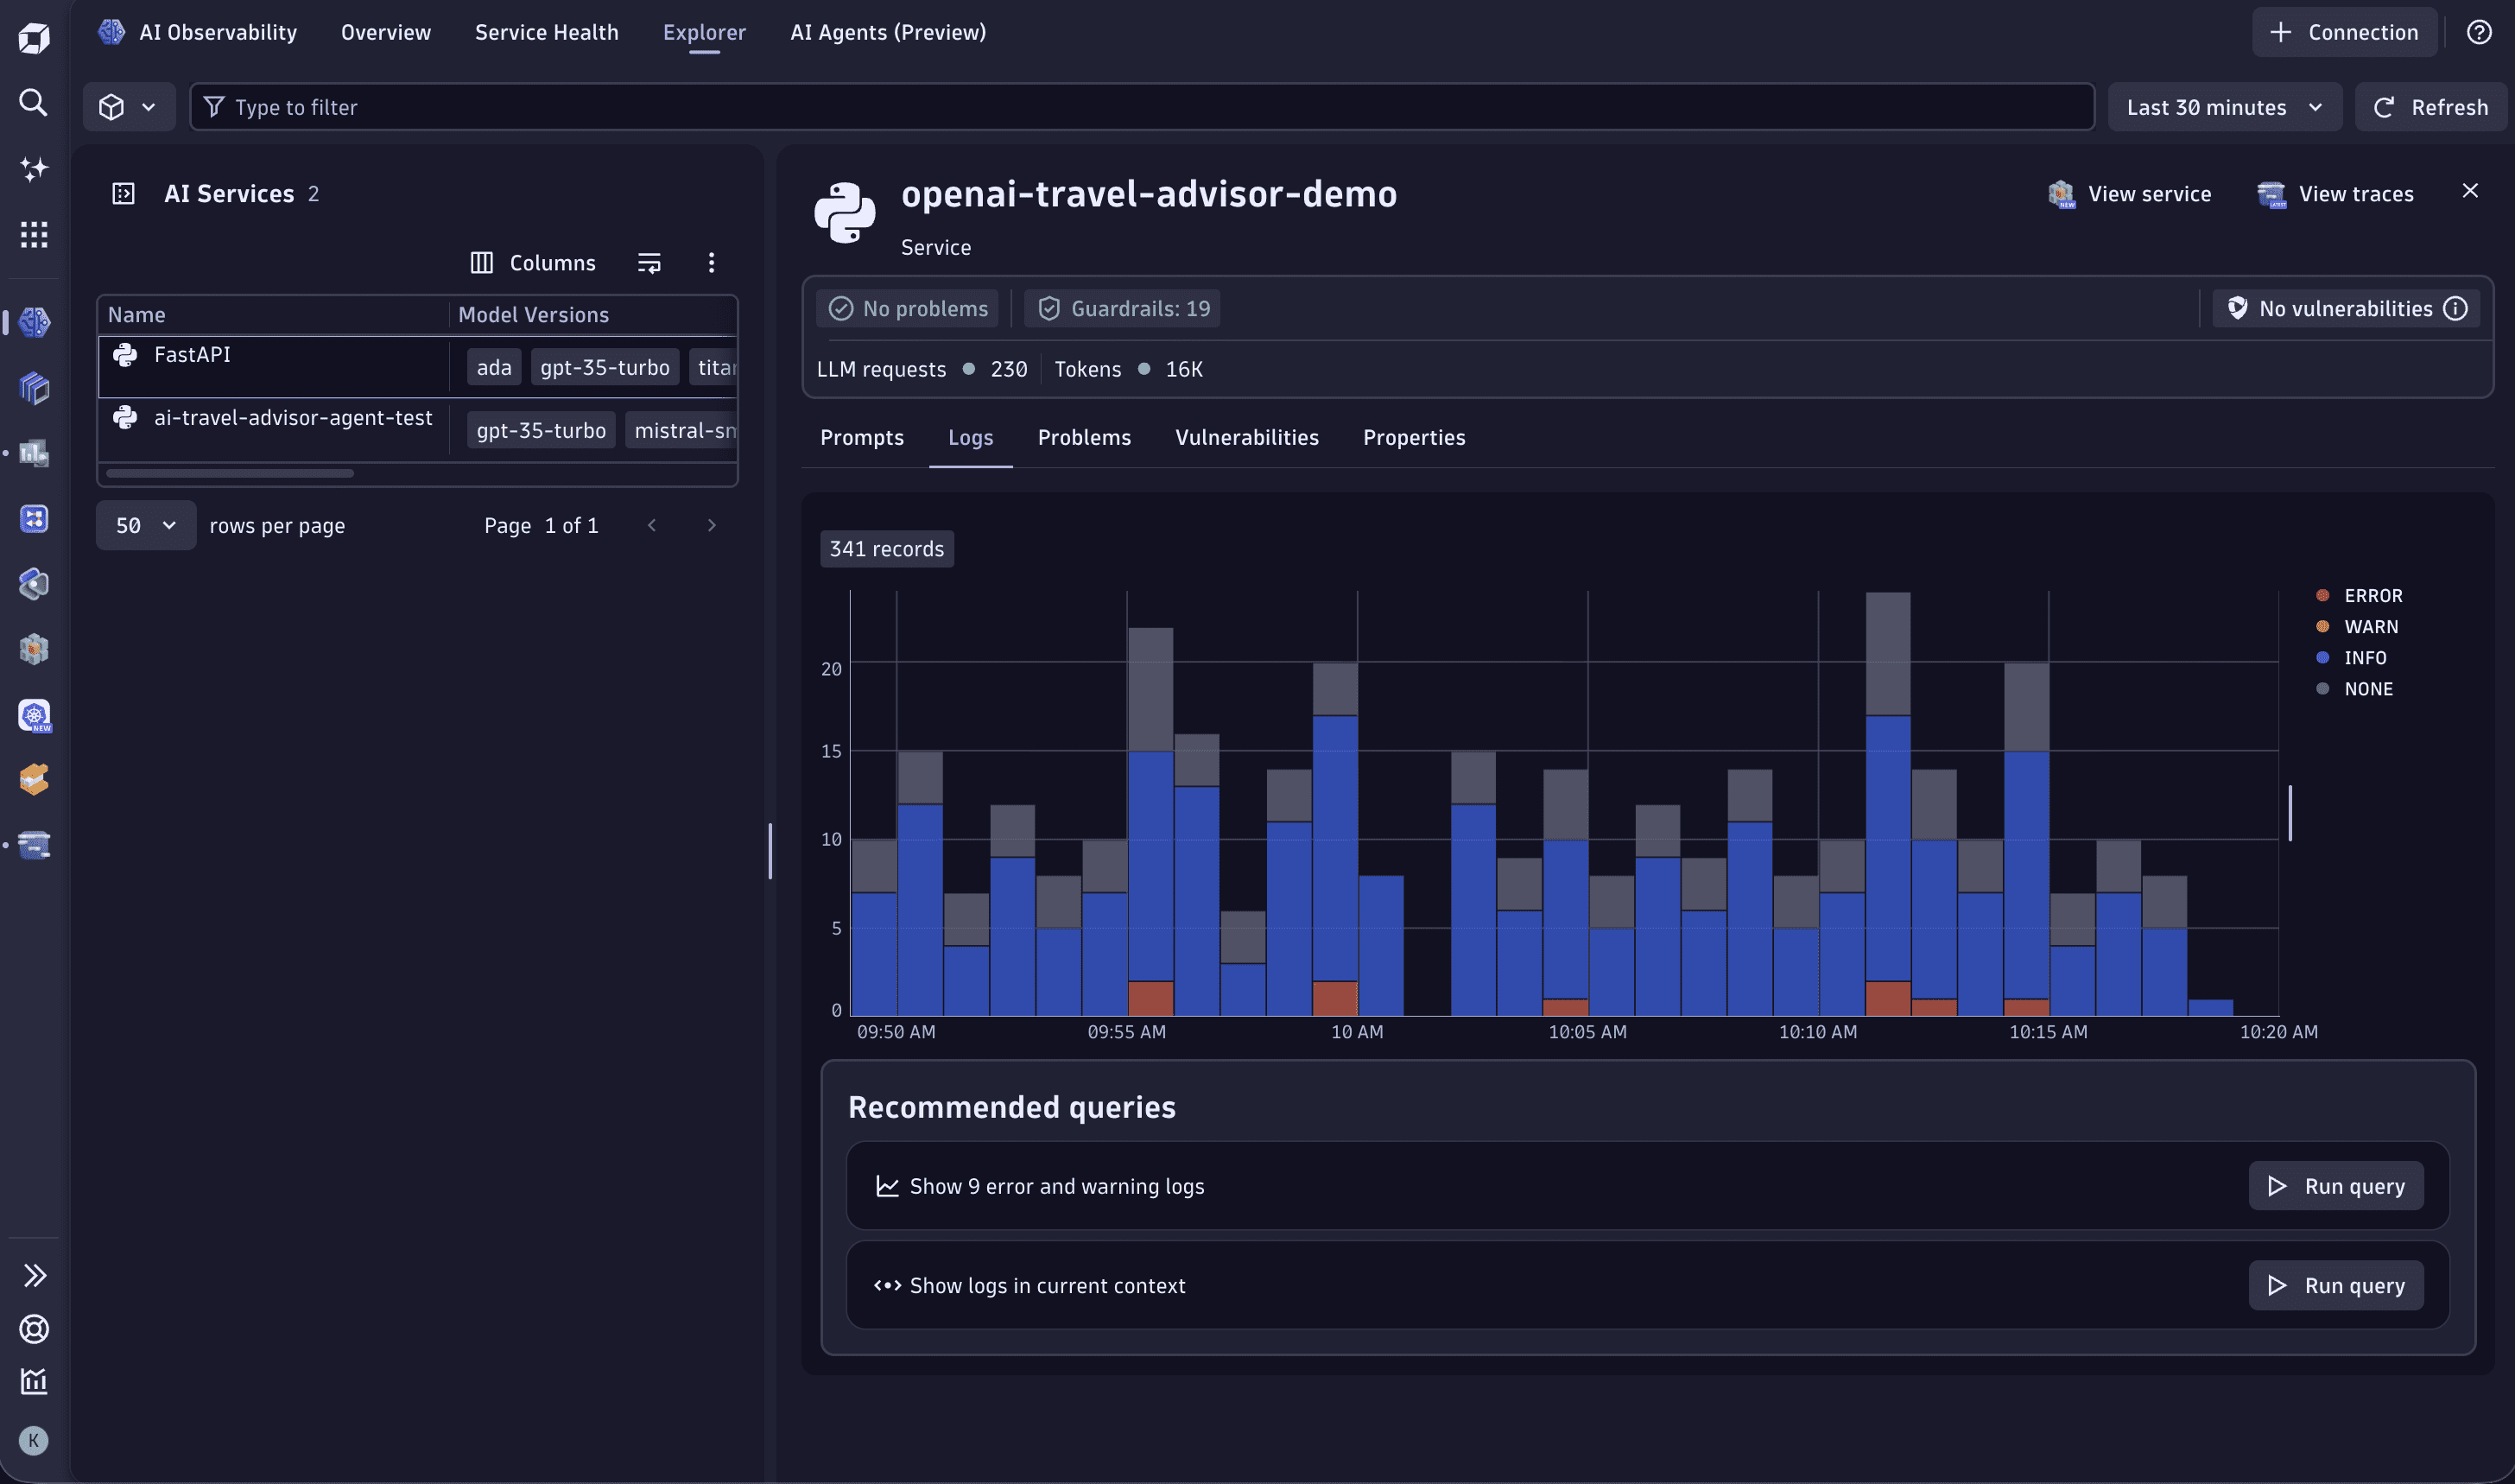The image size is (2515, 1484).
Task: Click the sort icon next to Columns
Action: tap(649, 262)
